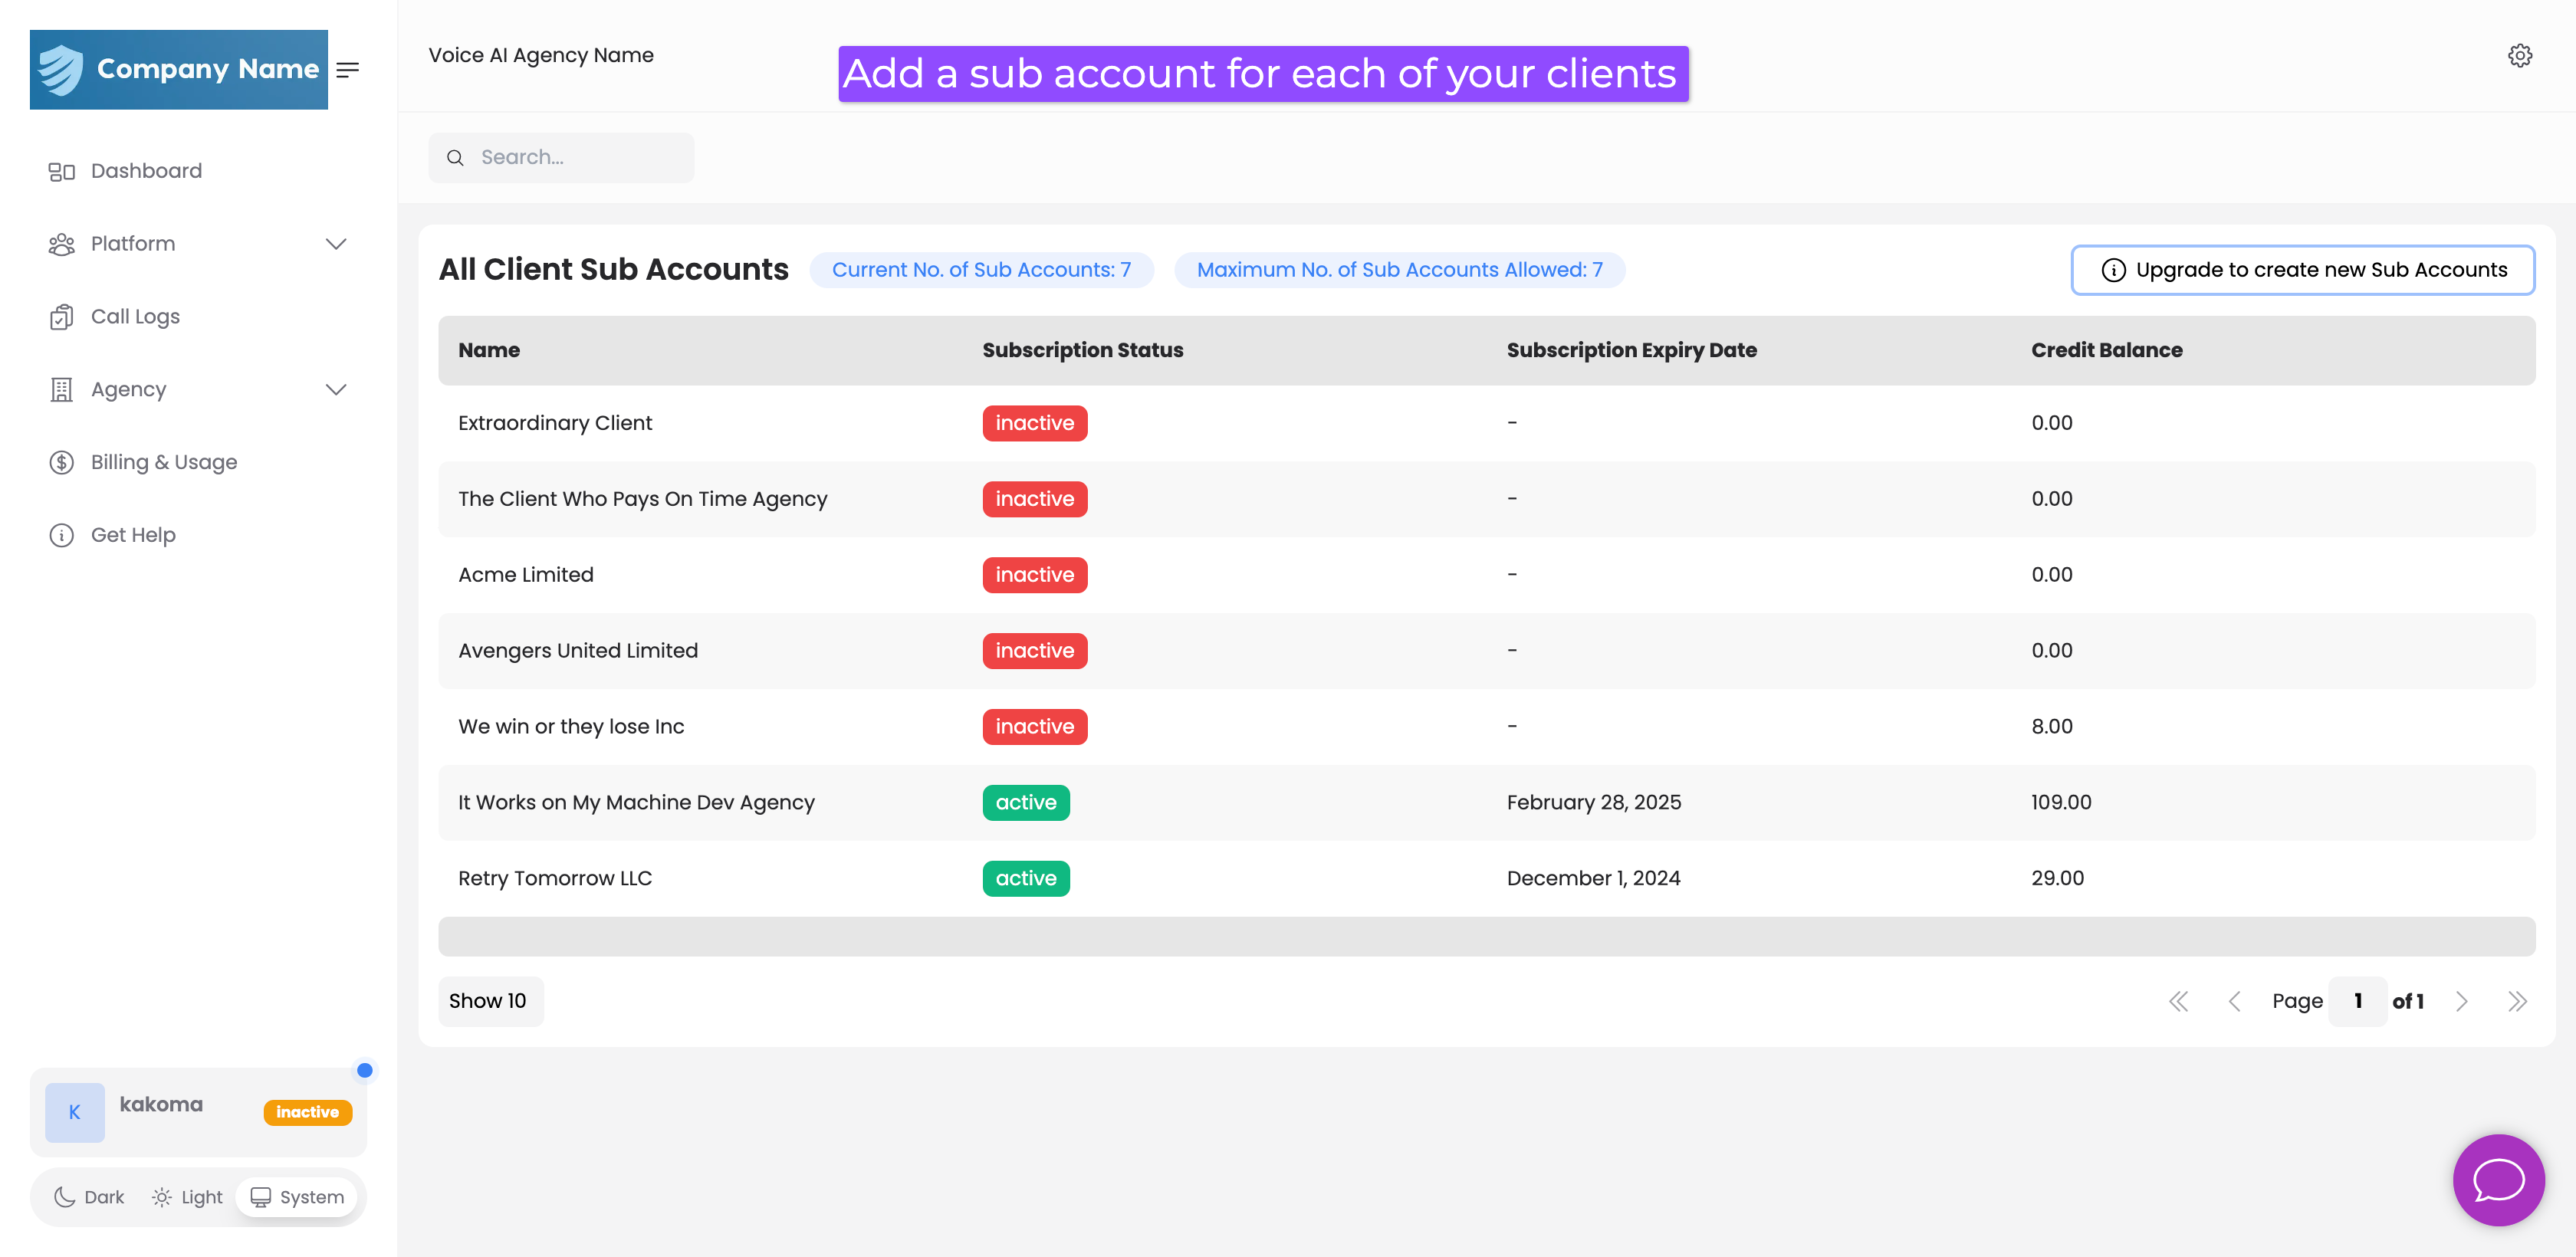The image size is (2576, 1257).
Task: Open the chat support bubble
Action: point(2497,1179)
